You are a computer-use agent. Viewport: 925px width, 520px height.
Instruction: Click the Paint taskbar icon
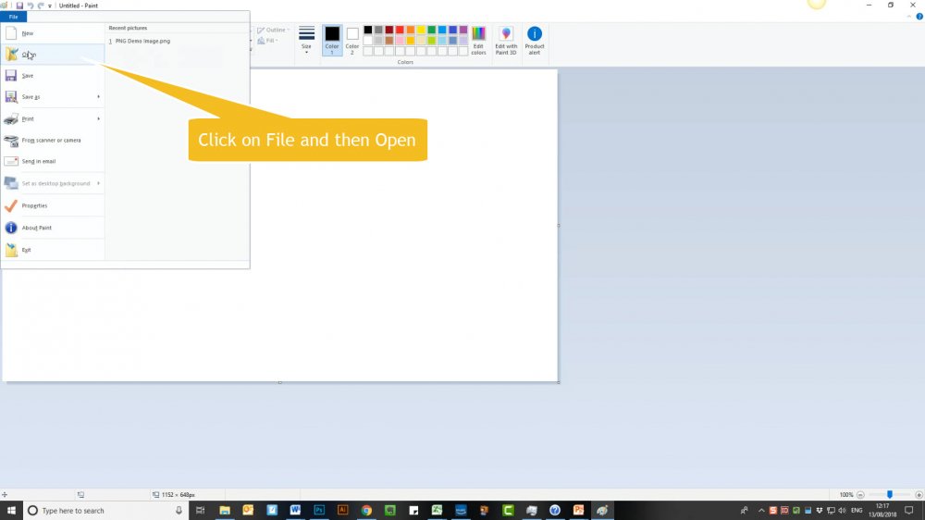602,511
